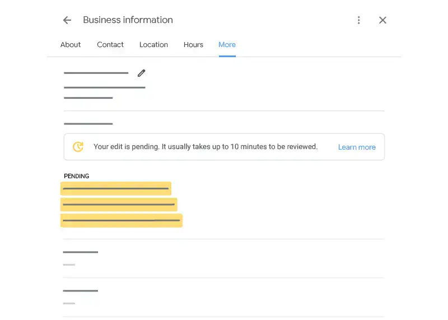This screenshot has height=320, width=448.
Task: Select the second highlighted pending line
Action: pyautogui.click(x=119, y=205)
